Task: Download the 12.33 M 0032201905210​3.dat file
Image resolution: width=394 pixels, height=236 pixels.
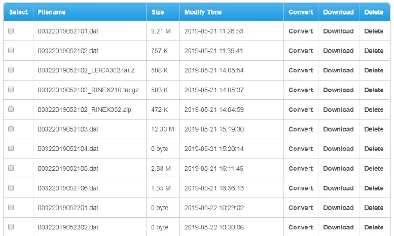Action: 338,129
